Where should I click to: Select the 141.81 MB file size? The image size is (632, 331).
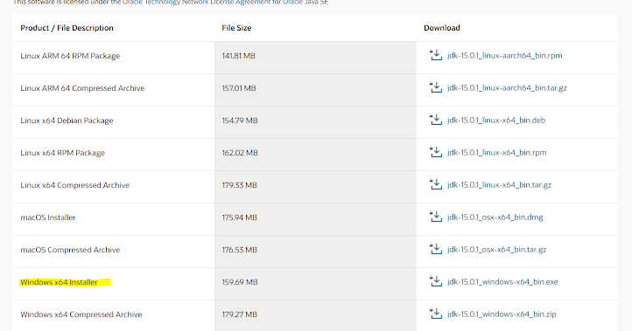coord(239,56)
